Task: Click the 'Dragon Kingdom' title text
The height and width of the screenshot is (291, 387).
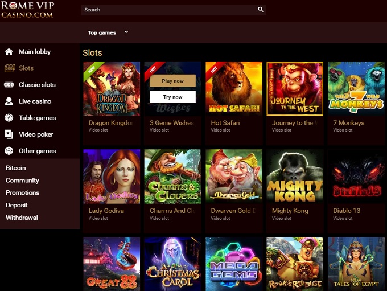Action: pyautogui.click(x=111, y=123)
